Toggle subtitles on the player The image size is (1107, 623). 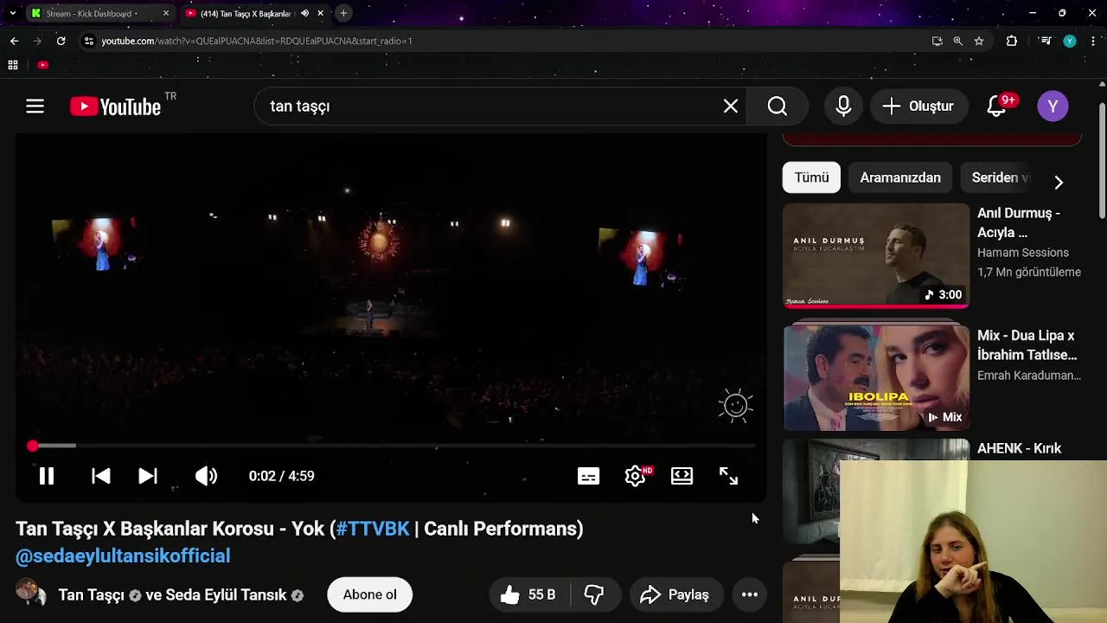coord(588,476)
